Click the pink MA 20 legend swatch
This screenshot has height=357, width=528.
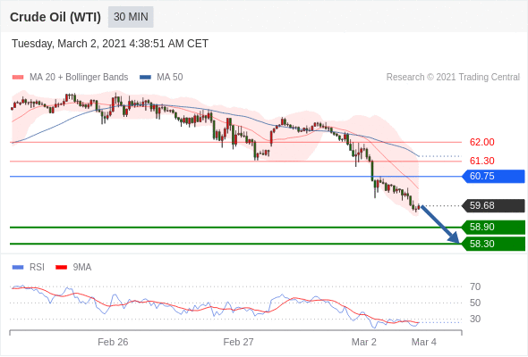(18, 78)
